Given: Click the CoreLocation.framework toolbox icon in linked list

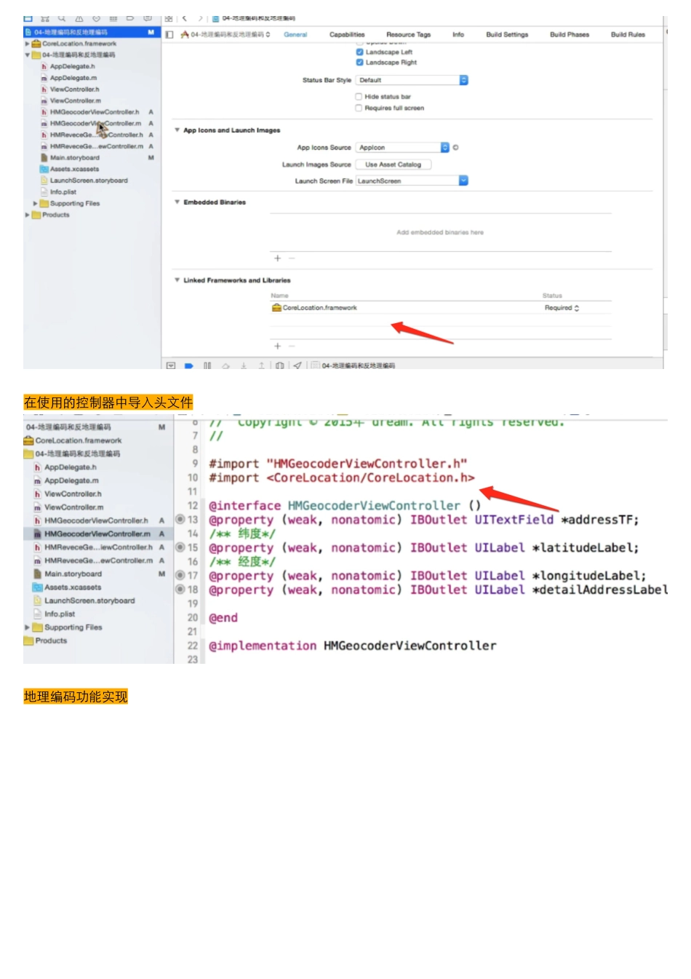Looking at the screenshot, I should point(276,308).
